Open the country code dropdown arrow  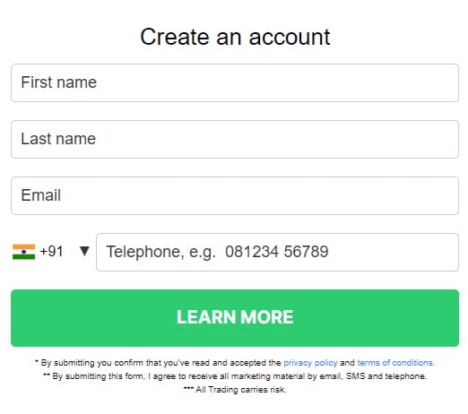point(84,251)
